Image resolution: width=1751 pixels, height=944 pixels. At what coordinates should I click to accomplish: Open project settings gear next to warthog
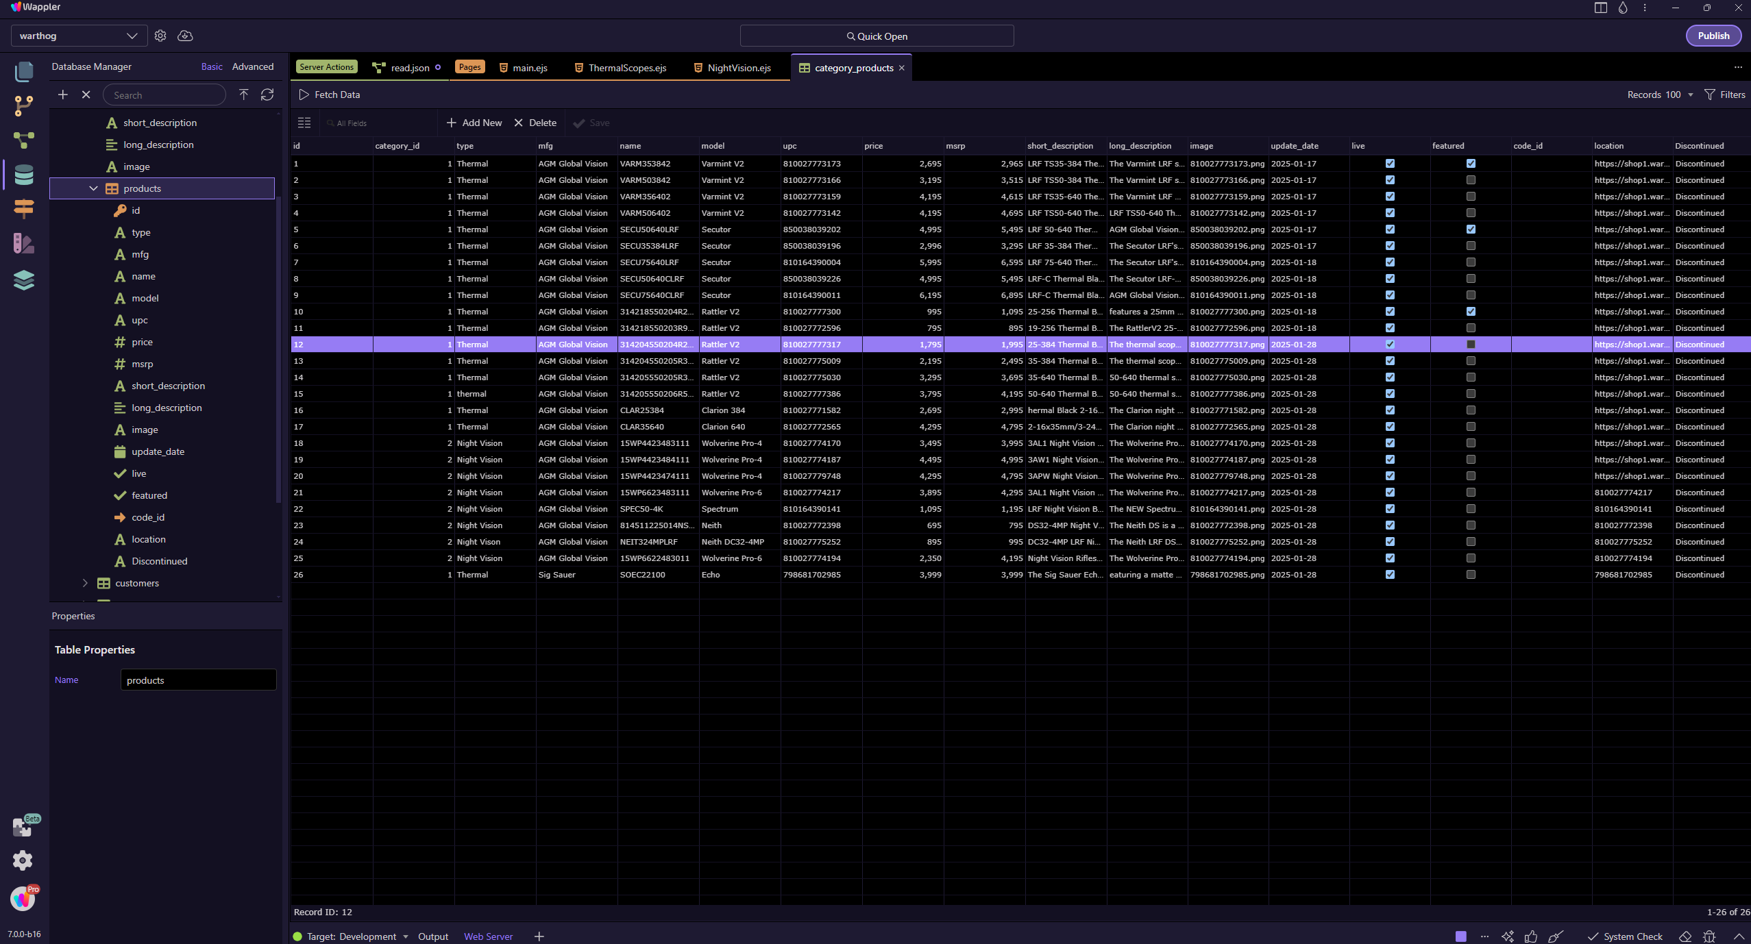pyautogui.click(x=160, y=36)
